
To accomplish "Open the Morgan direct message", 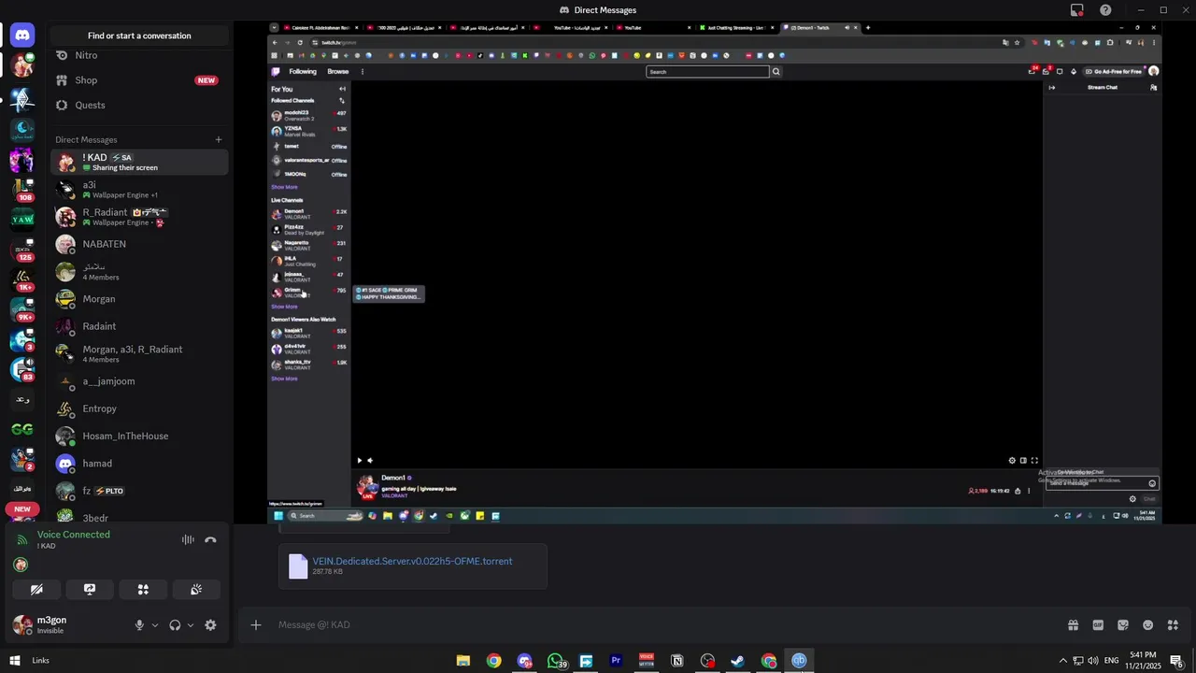I will pos(139,299).
